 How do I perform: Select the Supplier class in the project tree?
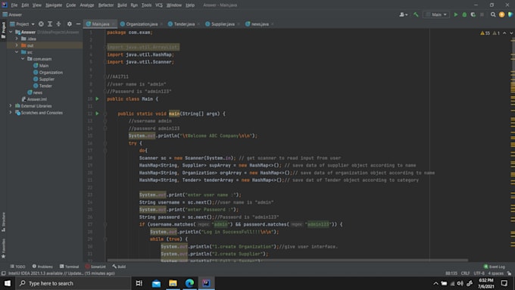(44, 80)
